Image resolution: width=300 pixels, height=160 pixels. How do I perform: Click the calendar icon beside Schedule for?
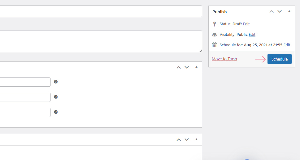pyautogui.click(x=215, y=45)
